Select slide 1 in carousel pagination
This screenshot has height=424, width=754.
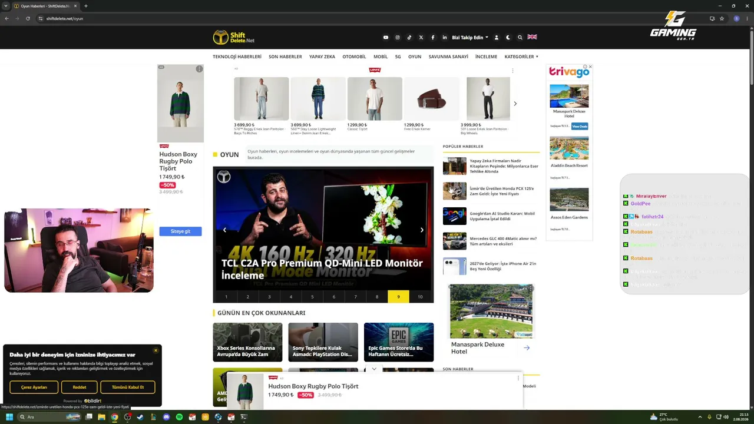click(226, 297)
